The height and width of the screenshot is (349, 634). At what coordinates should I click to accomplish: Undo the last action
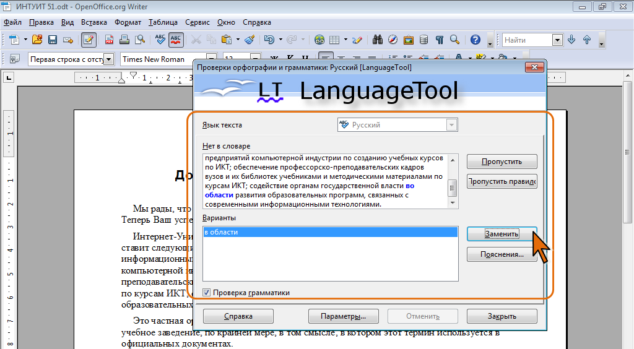(x=269, y=40)
